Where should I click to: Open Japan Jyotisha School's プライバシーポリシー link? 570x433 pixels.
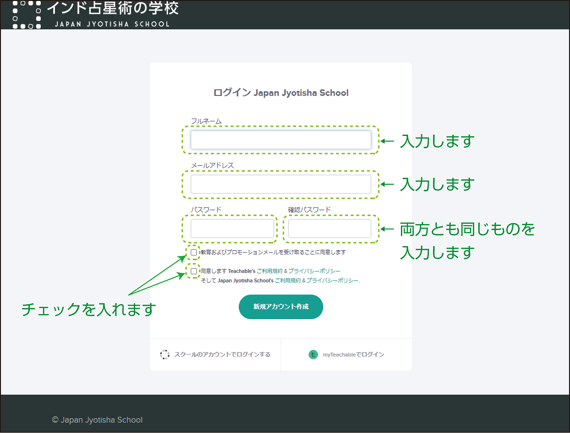coord(332,281)
